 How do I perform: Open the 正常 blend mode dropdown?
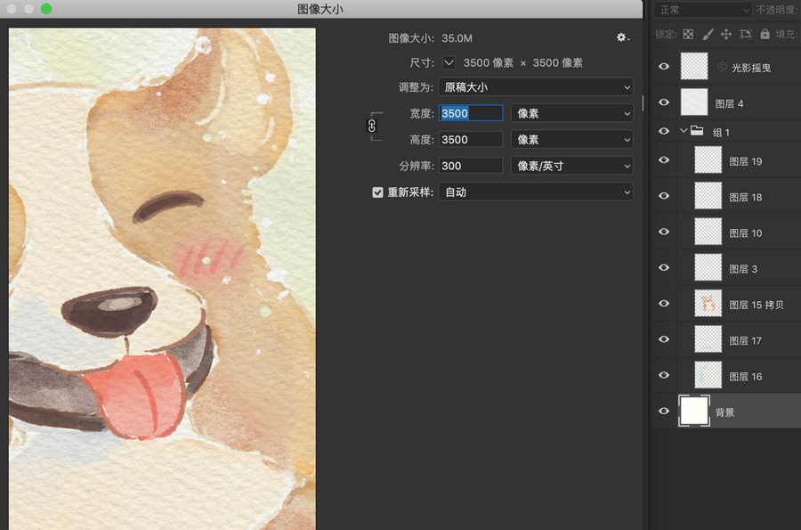(703, 10)
